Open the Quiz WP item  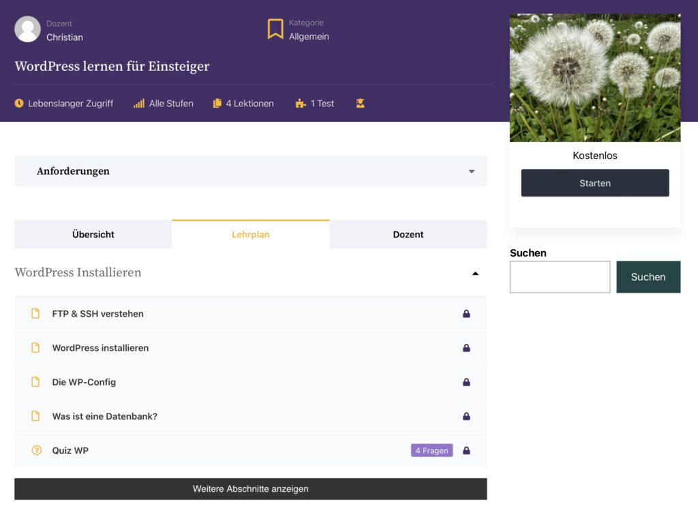click(x=70, y=450)
